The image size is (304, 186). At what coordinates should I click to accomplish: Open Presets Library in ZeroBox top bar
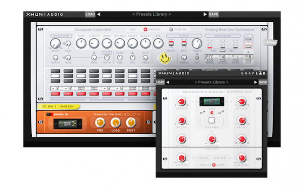152,14
